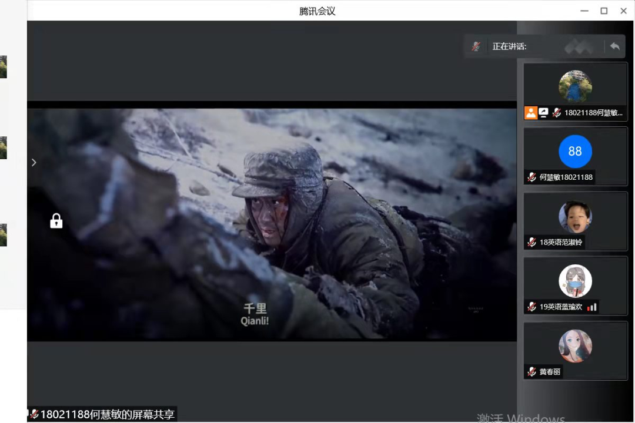Click the 18021188何慧敏的屏幕共享 label

point(107,414)
